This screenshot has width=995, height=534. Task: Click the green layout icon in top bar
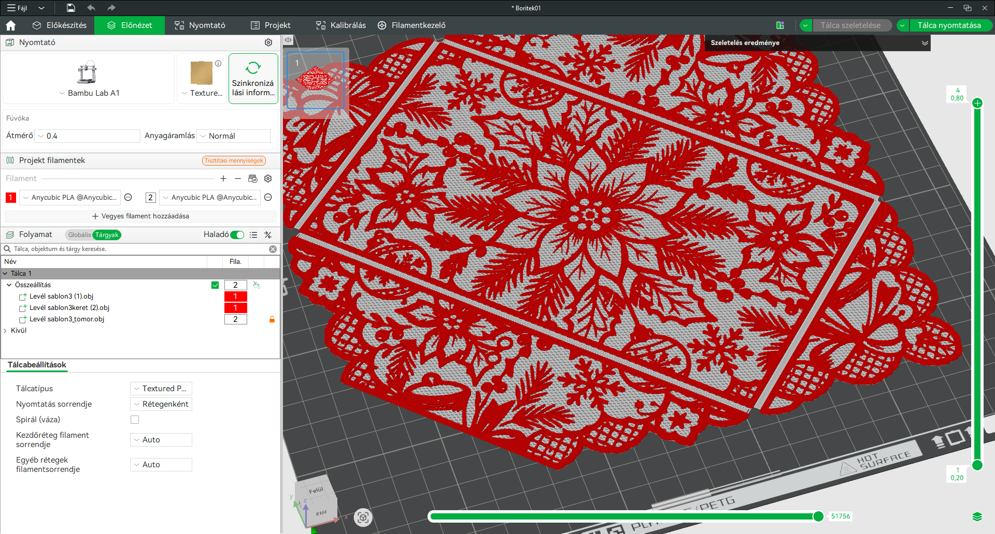(780, 25)
